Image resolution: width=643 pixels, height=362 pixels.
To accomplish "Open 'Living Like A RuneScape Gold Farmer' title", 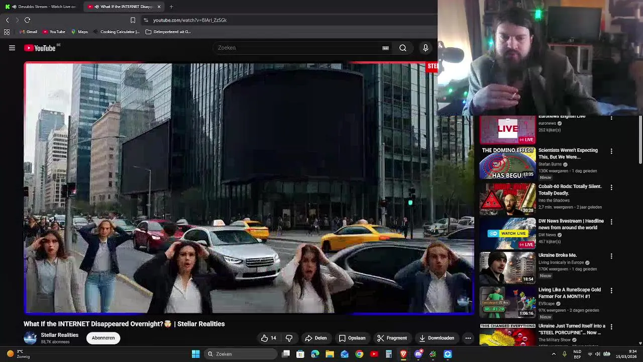I will [570, 293].
